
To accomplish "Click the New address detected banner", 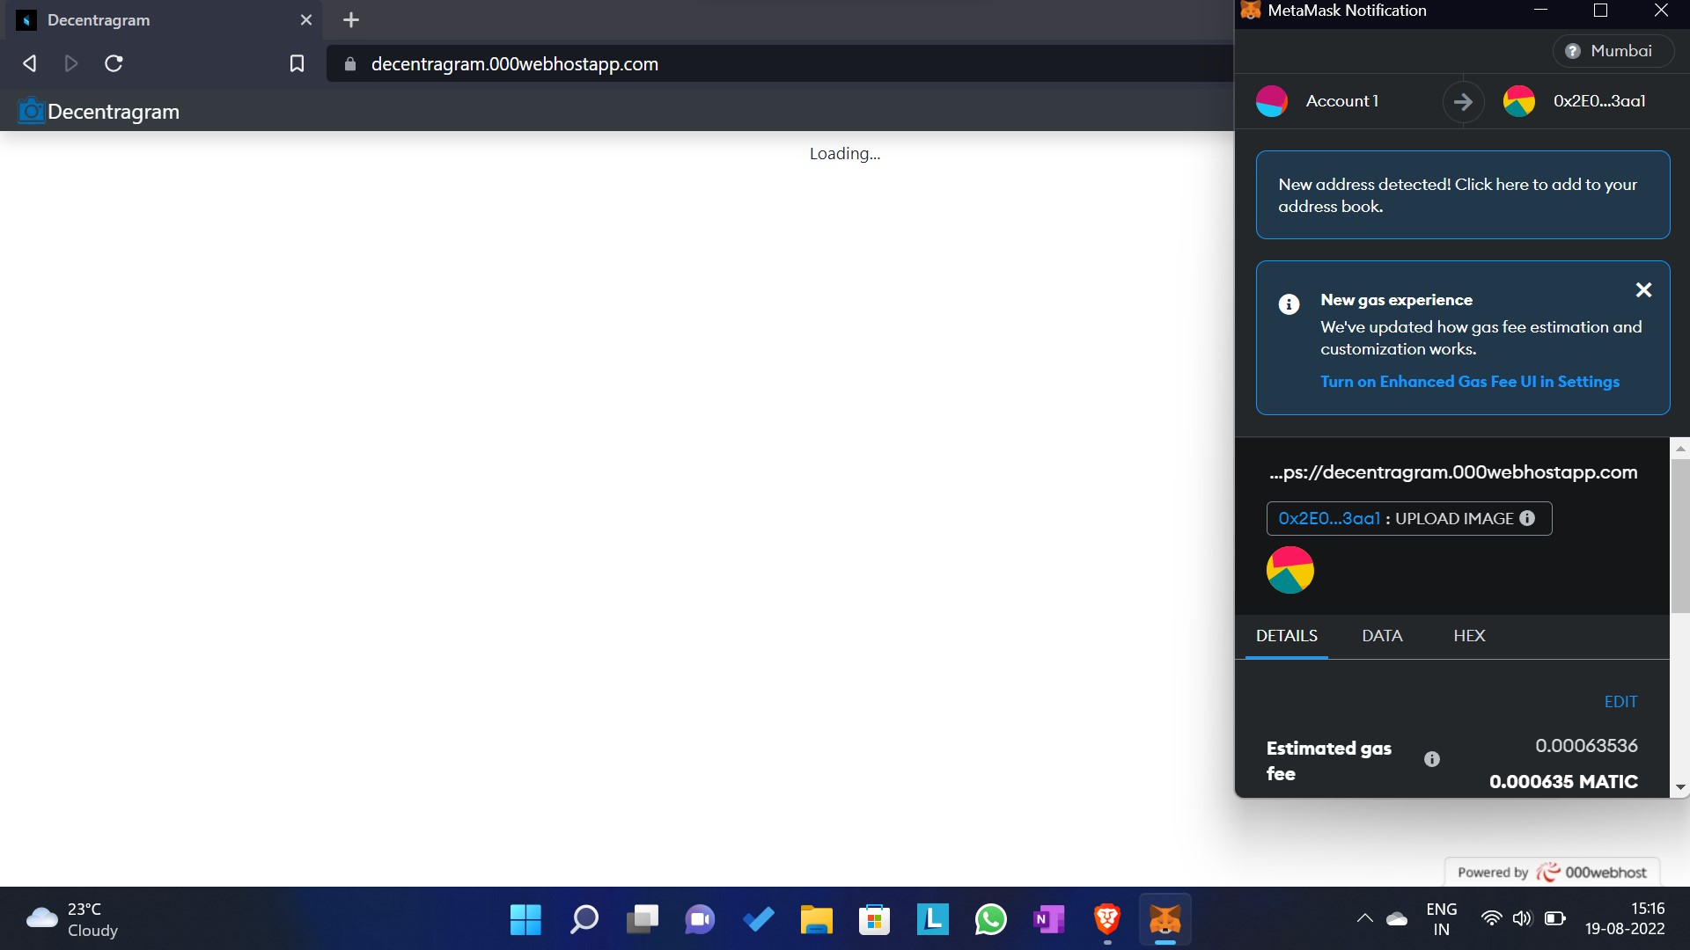I will pos(1462,195).
